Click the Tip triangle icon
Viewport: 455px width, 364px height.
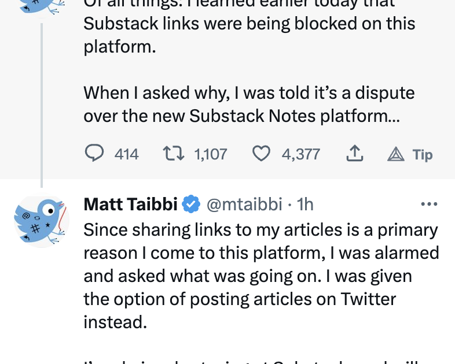(395, 154)
